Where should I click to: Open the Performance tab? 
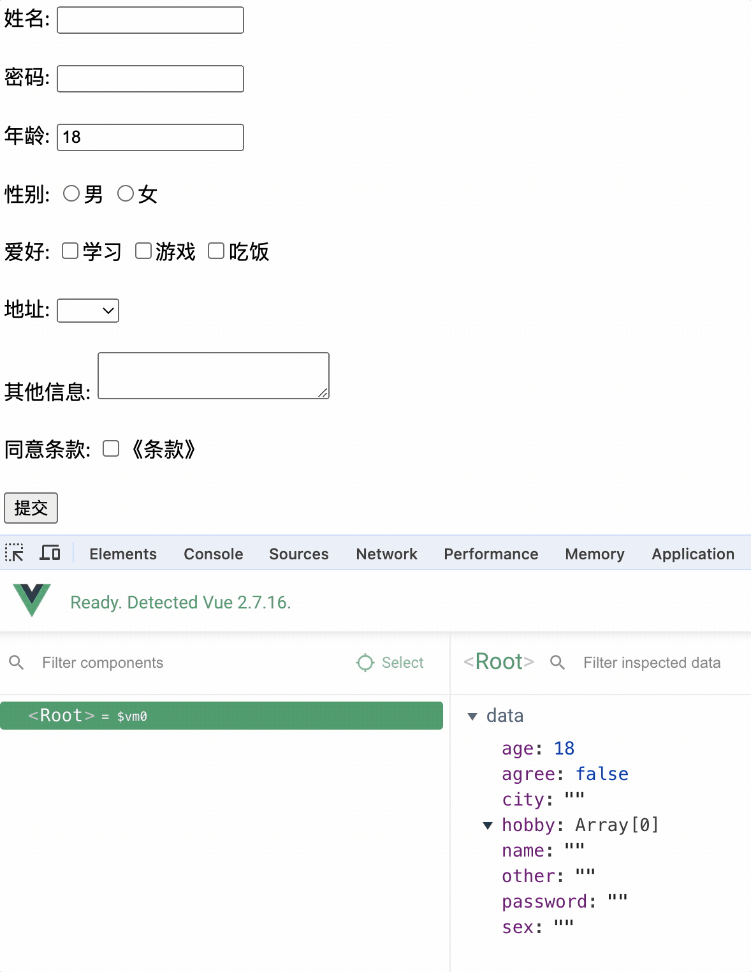point(491,554)
